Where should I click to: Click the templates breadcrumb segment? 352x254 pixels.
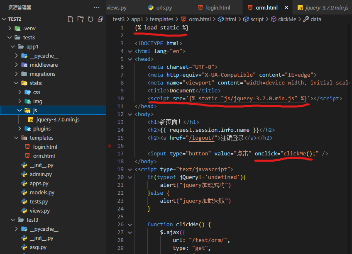(x=161, y=19)
